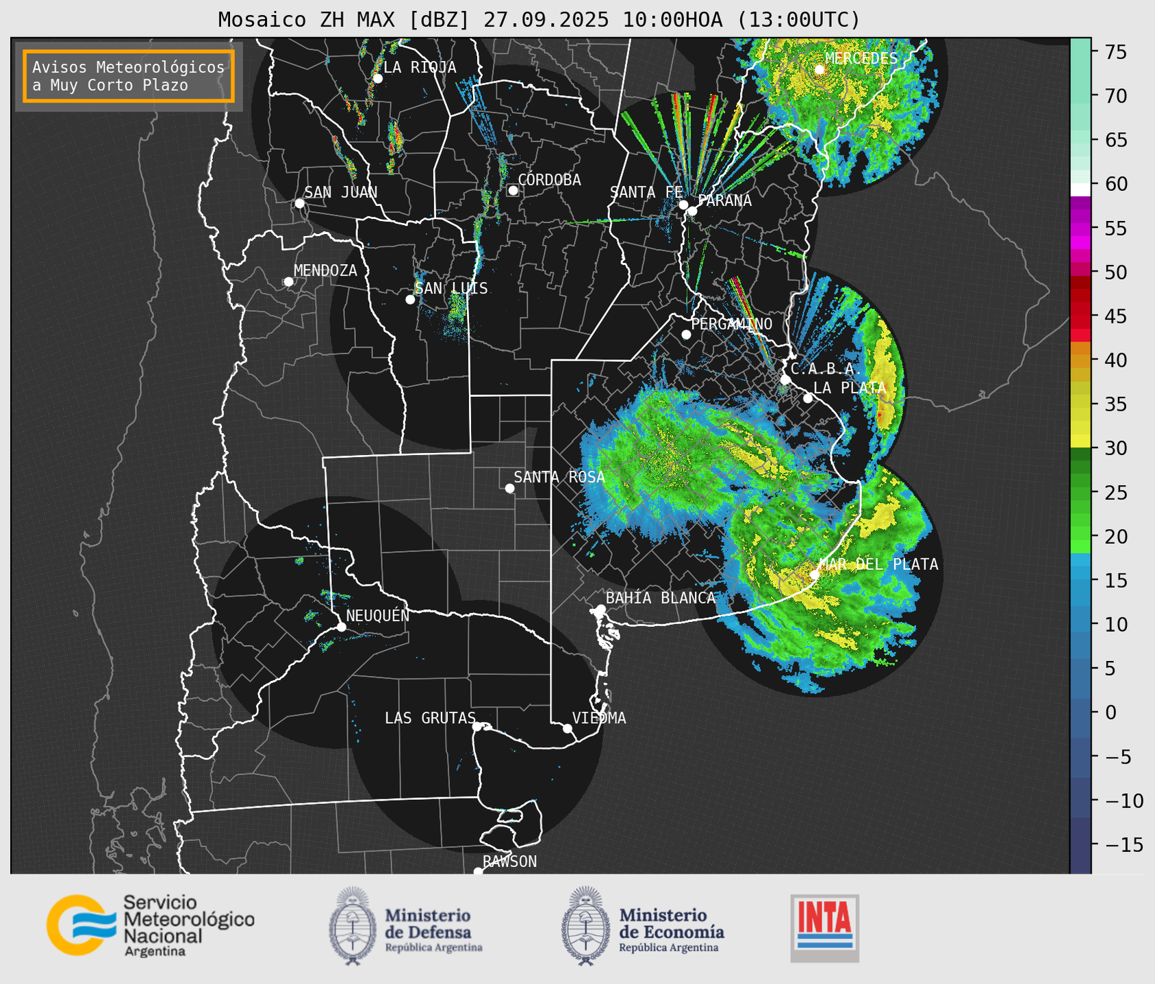The width and height of the screenshot is (1155, 984).
Task: Click the SANTA ROSA label text
Action: tap(559, 477)
